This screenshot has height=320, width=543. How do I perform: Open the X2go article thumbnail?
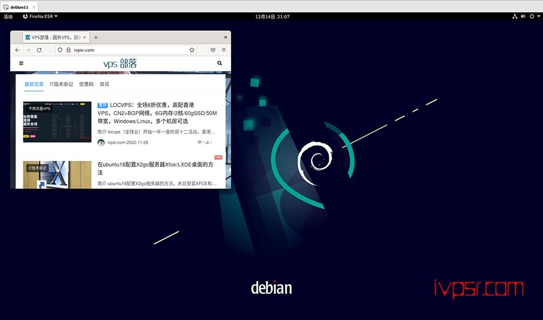(57, 175)
